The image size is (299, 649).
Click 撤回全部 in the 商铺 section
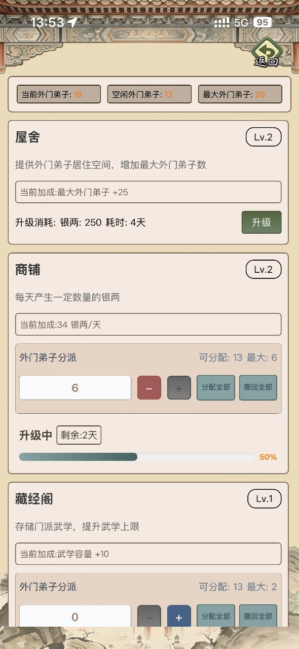257,387
